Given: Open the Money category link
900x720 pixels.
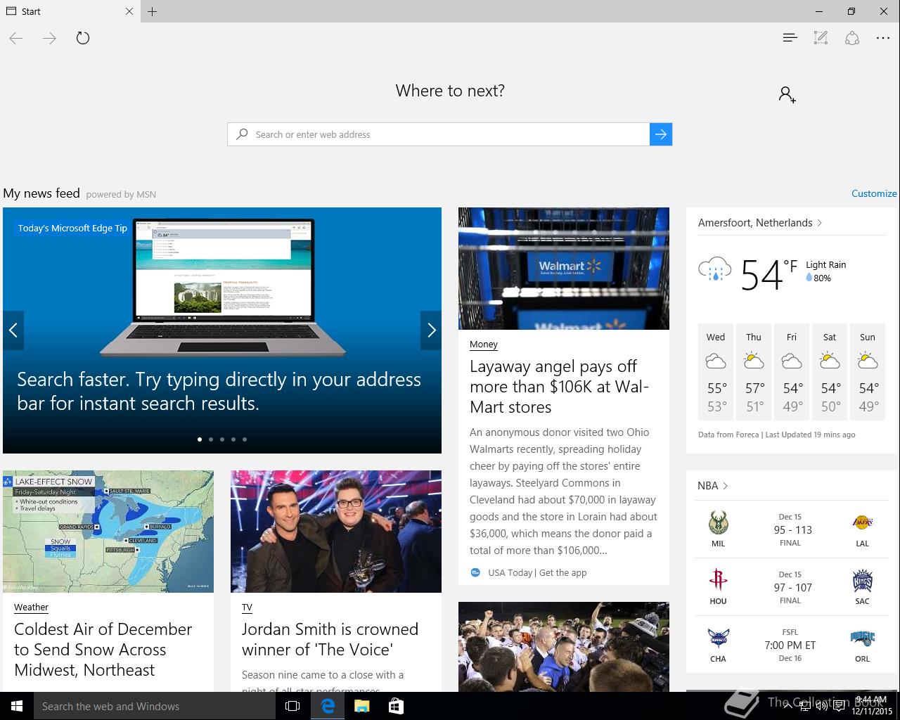Looking at the screenshot, I should [x=484, y=344].
